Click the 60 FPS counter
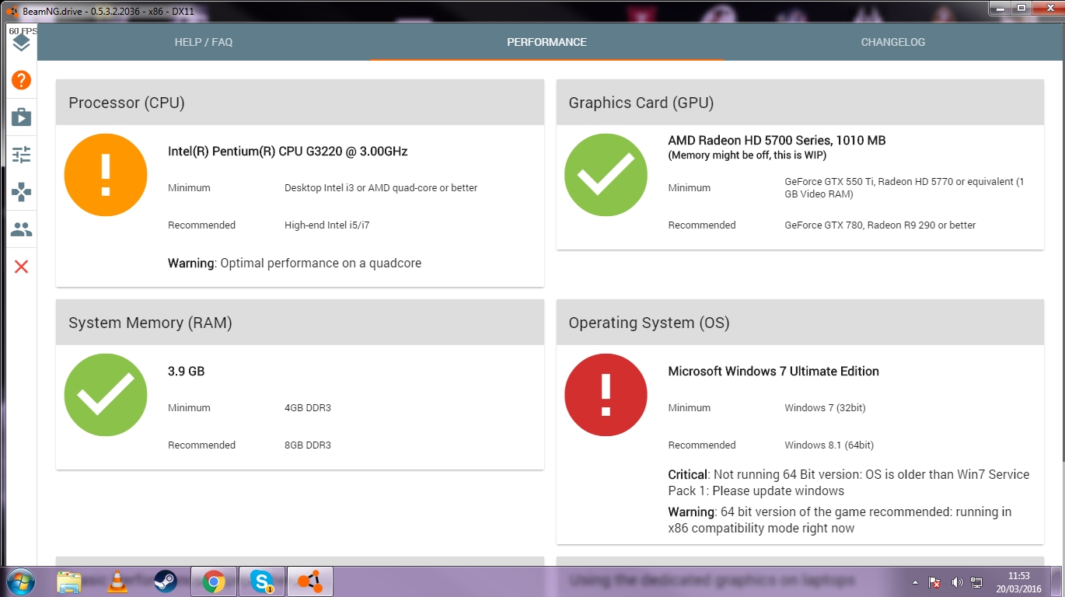Image resolution: width=1065 pixels, height=597 pixels. click(23, 30)
